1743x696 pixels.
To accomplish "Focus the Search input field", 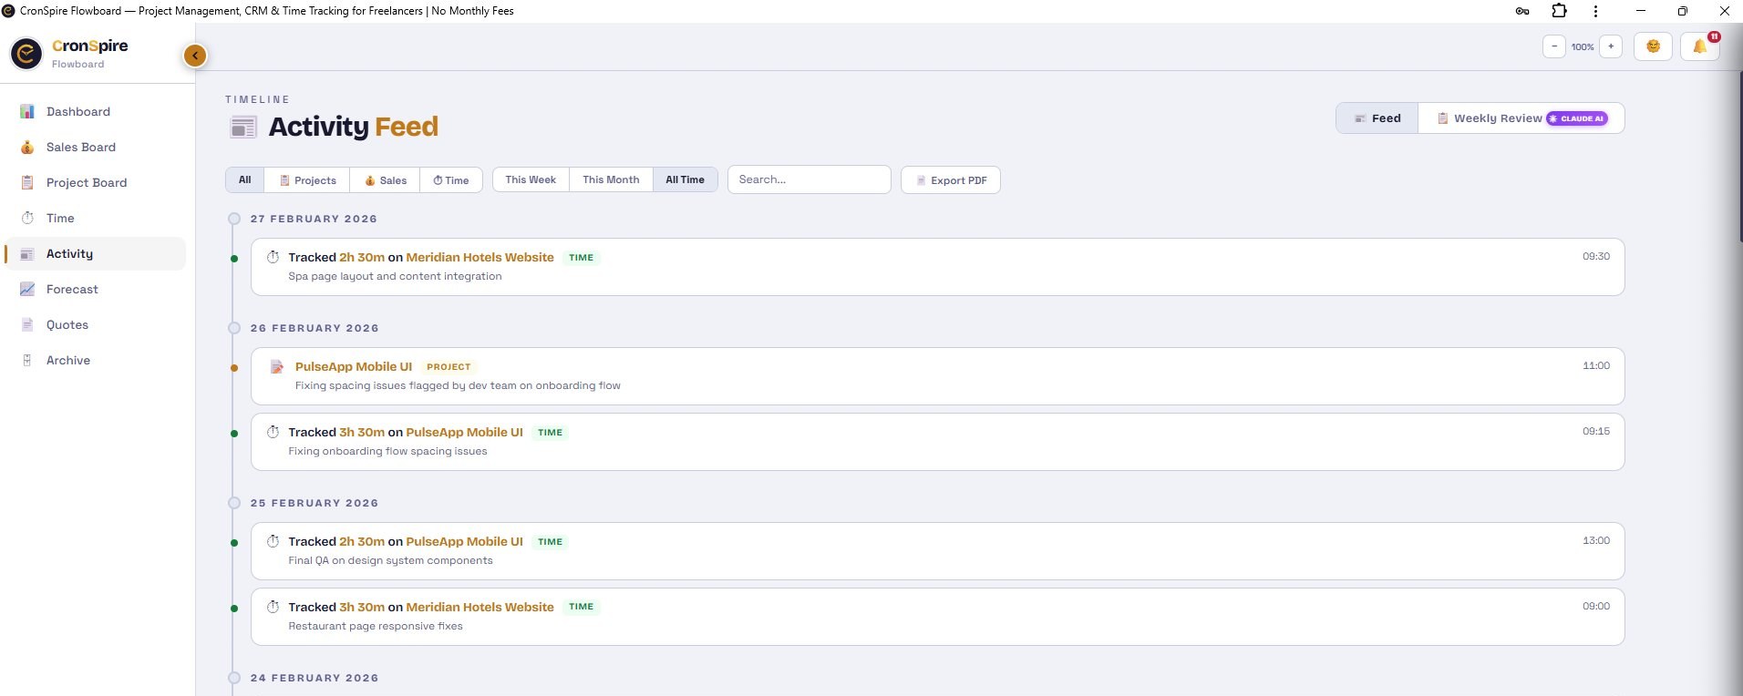I will (810, 179).
